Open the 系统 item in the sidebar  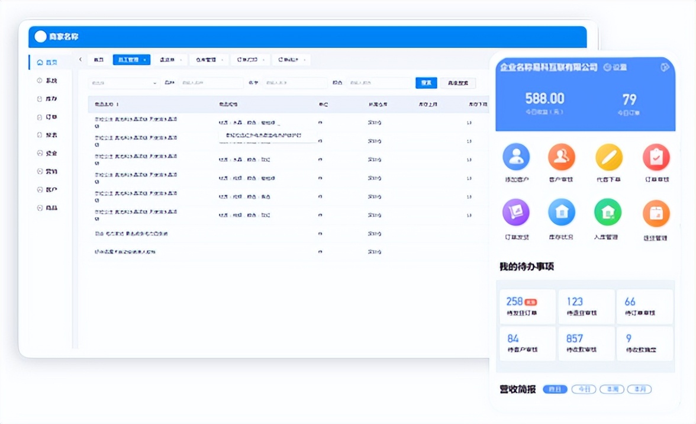coord(47,80)
